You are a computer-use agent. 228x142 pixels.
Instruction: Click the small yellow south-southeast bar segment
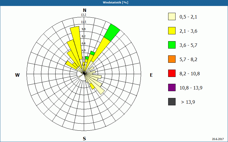pyautogui.click(x=92, y=86)
